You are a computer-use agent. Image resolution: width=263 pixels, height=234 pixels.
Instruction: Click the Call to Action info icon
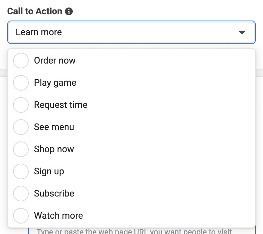69,11
